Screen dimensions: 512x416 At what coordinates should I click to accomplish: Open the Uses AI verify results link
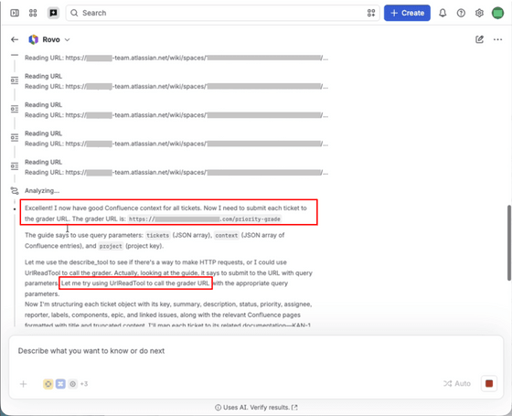coord(256,407)
